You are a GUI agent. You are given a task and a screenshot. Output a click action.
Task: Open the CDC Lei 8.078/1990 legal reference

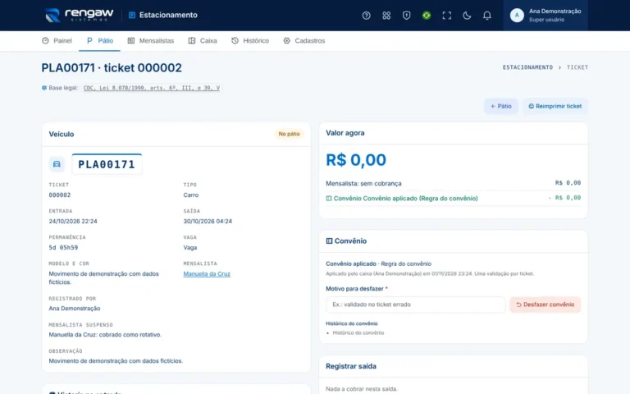click(152, 88)
